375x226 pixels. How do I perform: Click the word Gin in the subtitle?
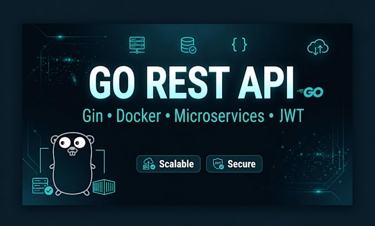coord(93,116)
